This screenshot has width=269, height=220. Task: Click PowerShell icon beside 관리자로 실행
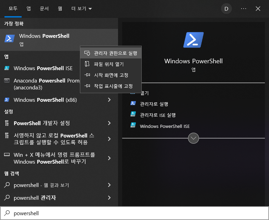(133, 103)
